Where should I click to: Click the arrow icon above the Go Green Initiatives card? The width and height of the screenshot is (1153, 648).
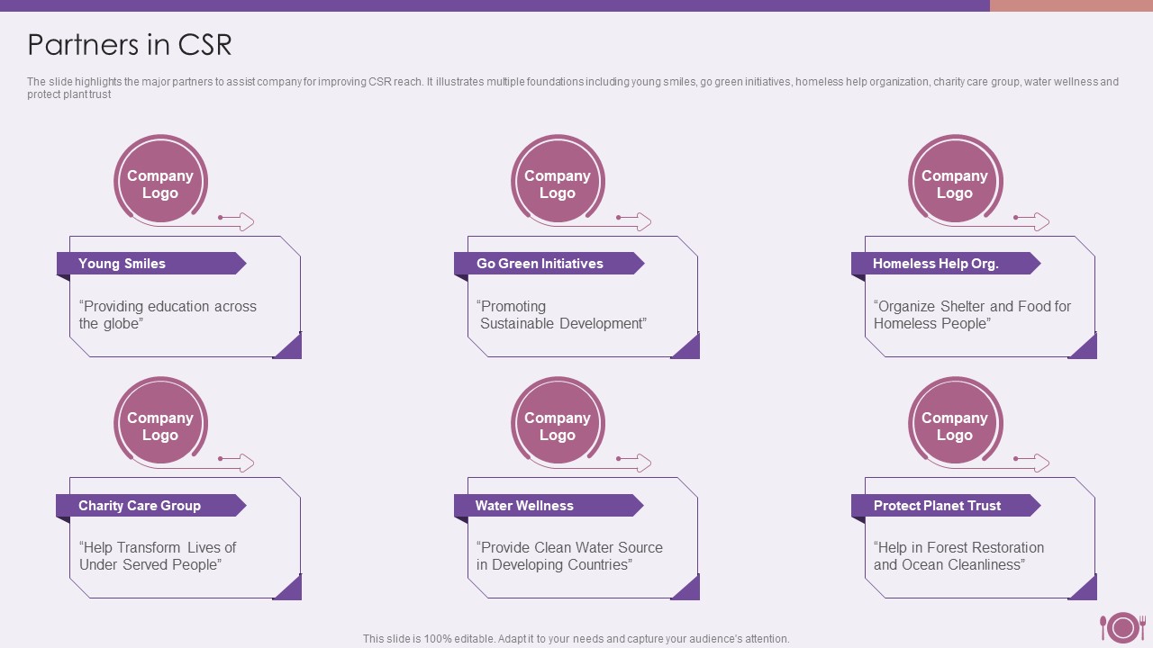click(633, 221)
